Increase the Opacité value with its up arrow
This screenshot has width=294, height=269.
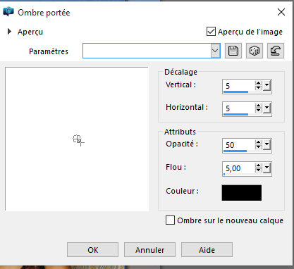(x=259, y=142)
